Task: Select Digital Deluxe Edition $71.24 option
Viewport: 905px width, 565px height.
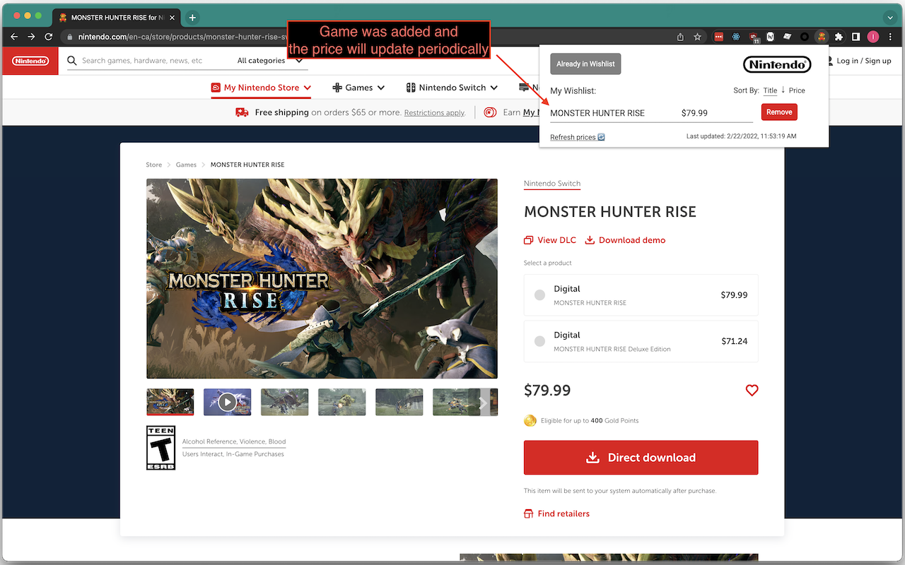Action: [x=641, y=341]
